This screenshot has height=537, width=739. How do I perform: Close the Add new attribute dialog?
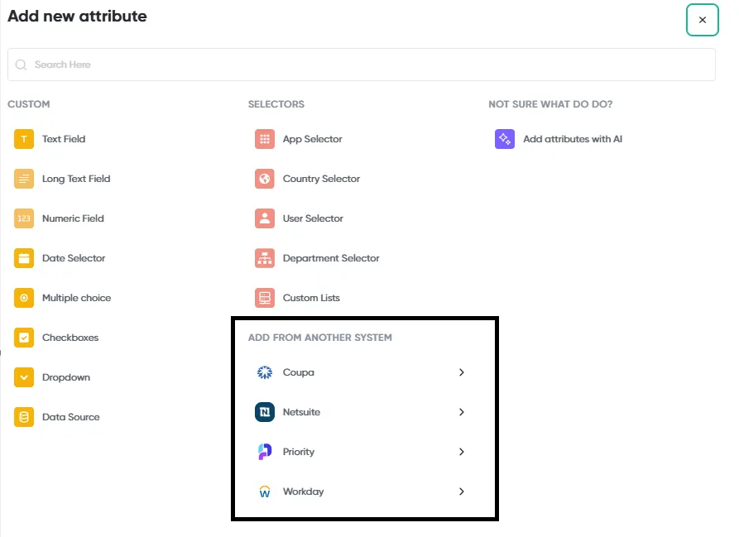(703, 20)
